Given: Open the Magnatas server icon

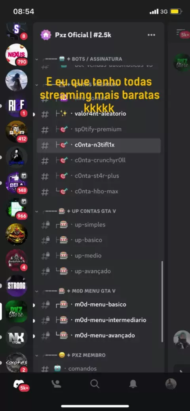Looking at the screenshot, I should coord(16,234).
